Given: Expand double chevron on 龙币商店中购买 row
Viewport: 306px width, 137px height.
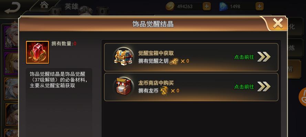Looking at the screenshot, I should tap(264, 86).
